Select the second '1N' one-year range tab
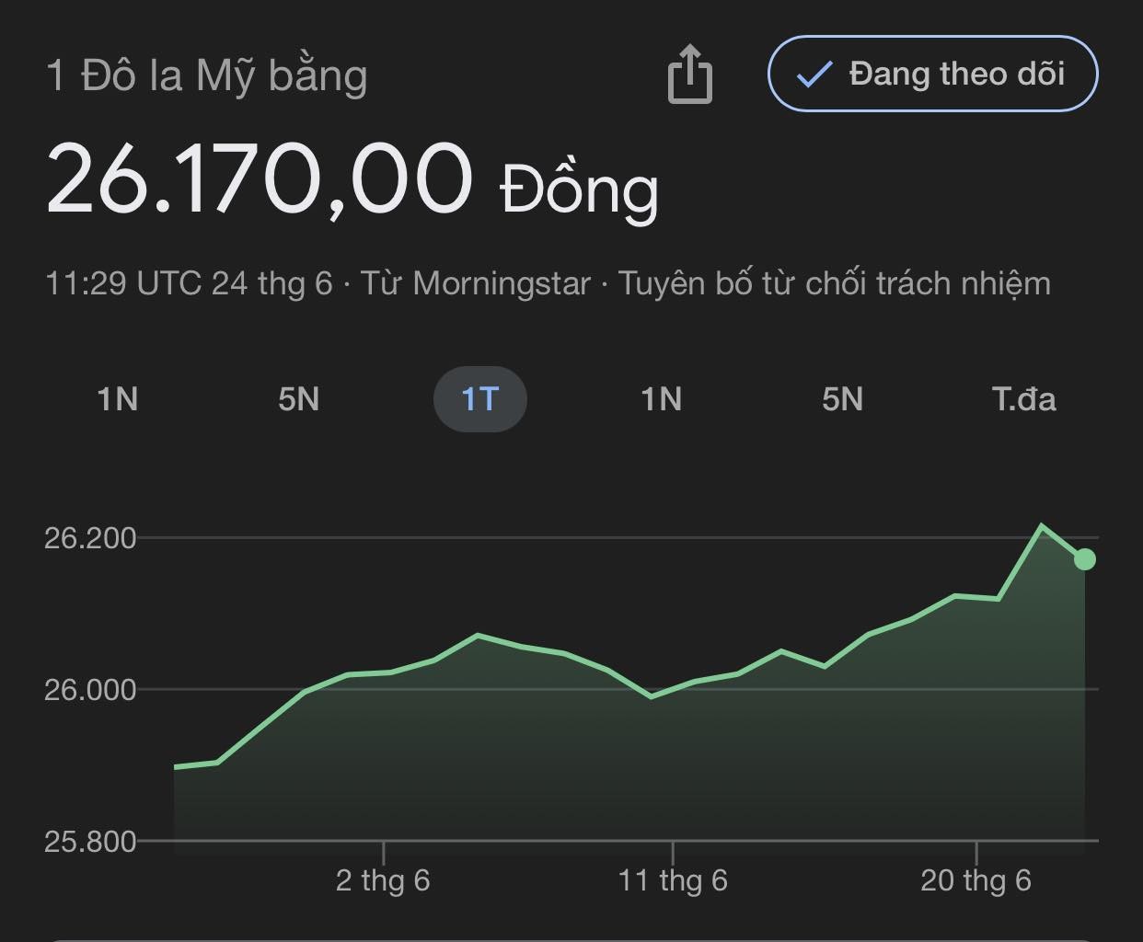Viewport: 1143px width, 942px height. (661, 399)
